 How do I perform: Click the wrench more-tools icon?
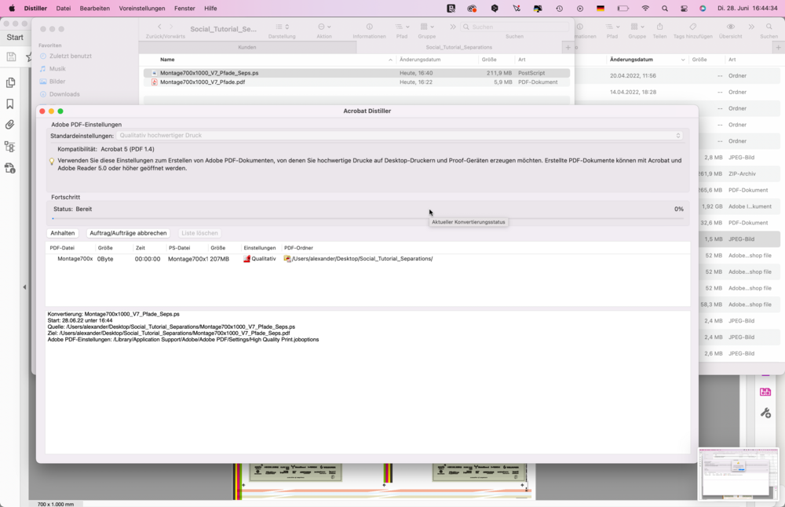pyautogui.click(x=765, y=413)
